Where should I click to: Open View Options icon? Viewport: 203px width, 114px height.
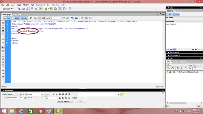(x=87, y=18)
